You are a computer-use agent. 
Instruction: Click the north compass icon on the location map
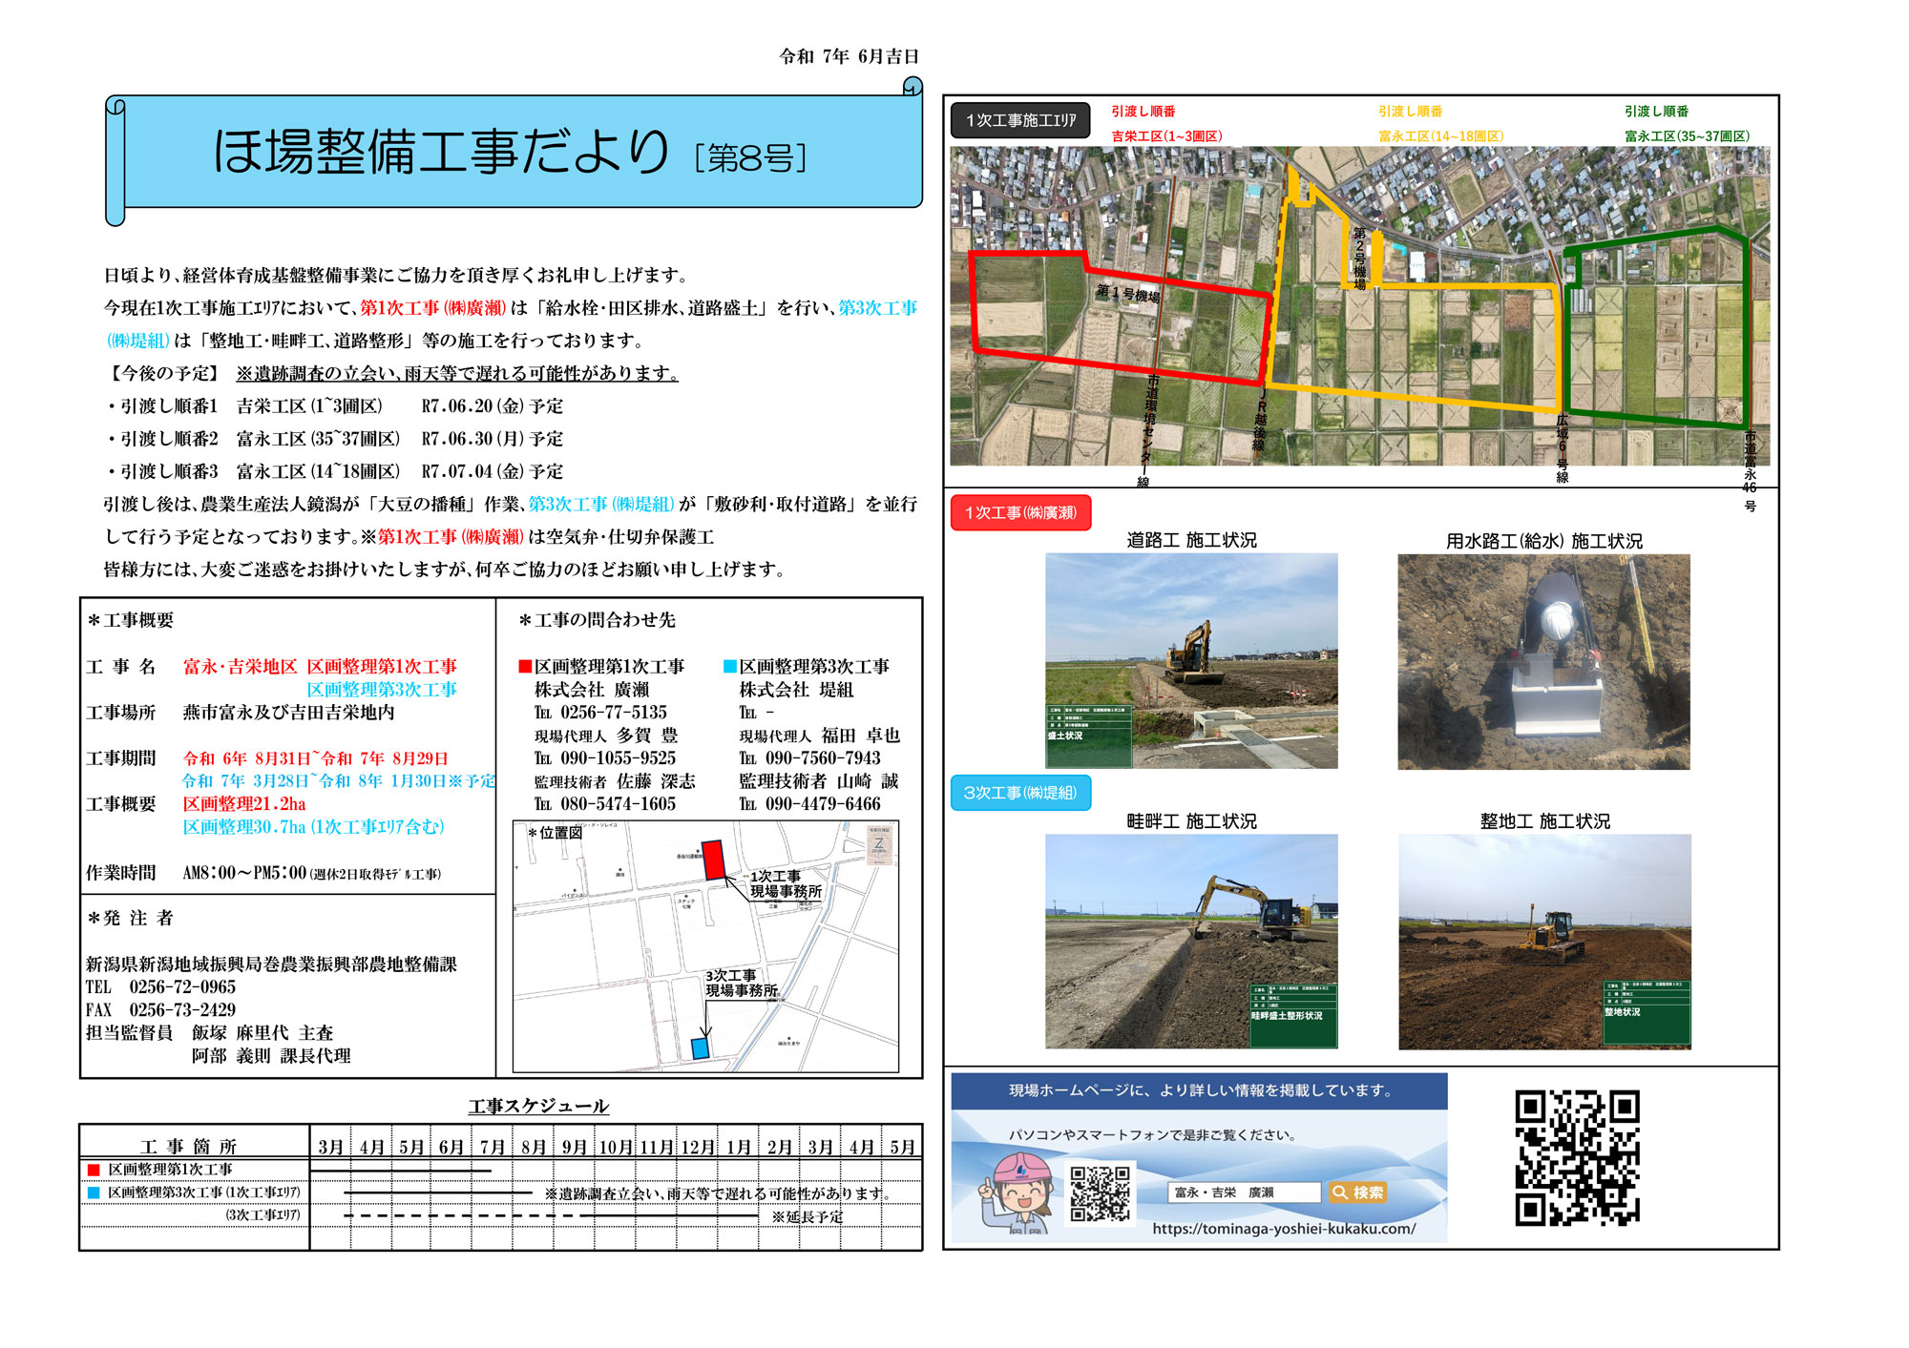[x=878, y=845]
